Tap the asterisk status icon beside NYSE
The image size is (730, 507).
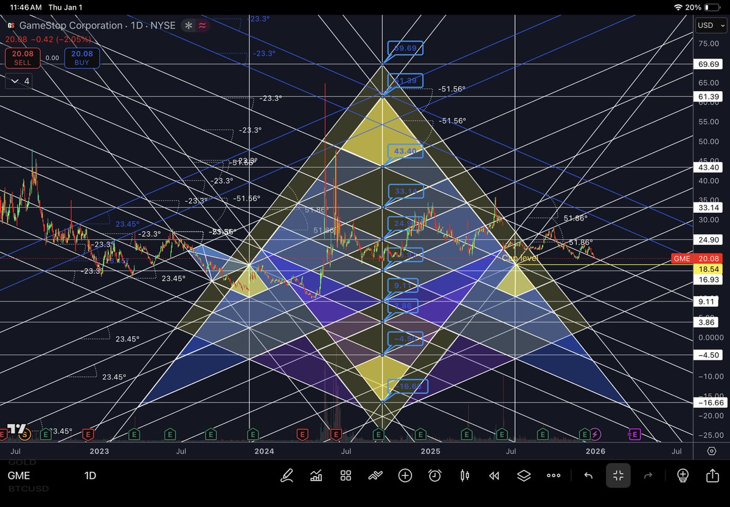(189, 26)
